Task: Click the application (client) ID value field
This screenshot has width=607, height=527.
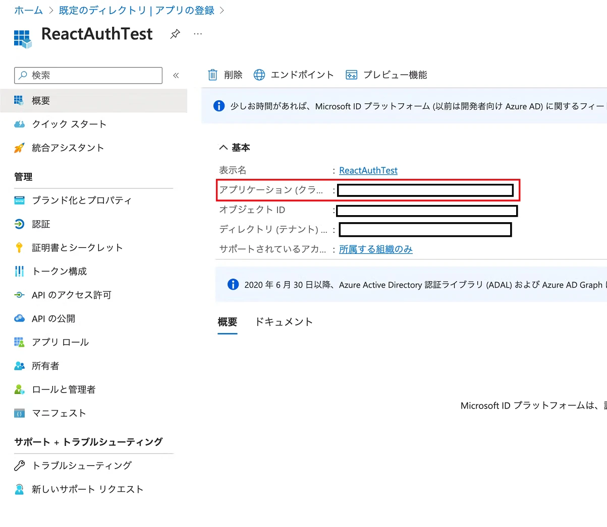Action: click(425, 190)
